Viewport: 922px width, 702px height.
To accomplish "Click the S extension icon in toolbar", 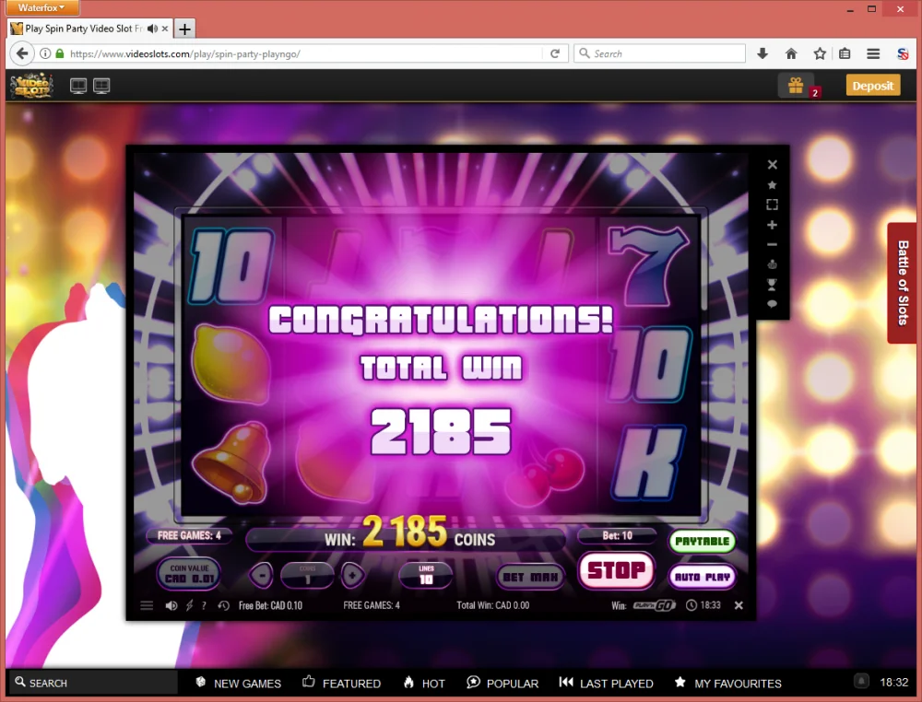I will (x=903, y=53).
